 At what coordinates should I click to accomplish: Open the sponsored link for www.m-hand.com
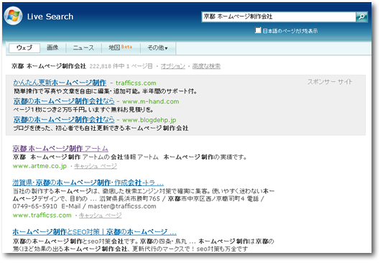tap(64, 101)
